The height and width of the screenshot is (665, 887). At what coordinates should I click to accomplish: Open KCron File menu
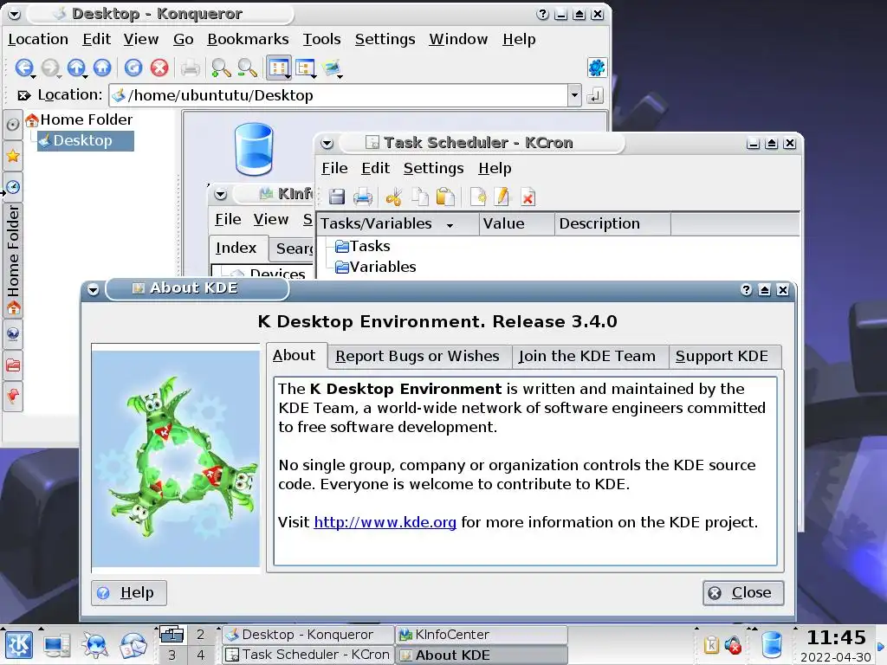(x=334, y=169)
